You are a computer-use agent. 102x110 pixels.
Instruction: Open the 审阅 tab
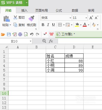pos(91,11)
